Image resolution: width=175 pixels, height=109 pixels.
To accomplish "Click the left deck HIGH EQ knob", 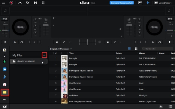I will 35,20.
